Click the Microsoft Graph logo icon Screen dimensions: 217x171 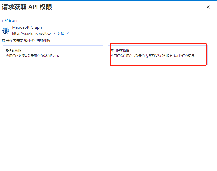pos(6,30)
